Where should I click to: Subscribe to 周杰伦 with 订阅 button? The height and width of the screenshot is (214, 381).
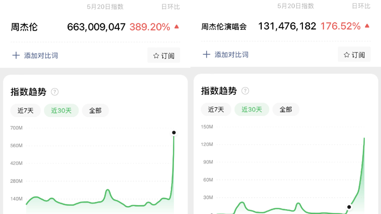click(164, 56)
